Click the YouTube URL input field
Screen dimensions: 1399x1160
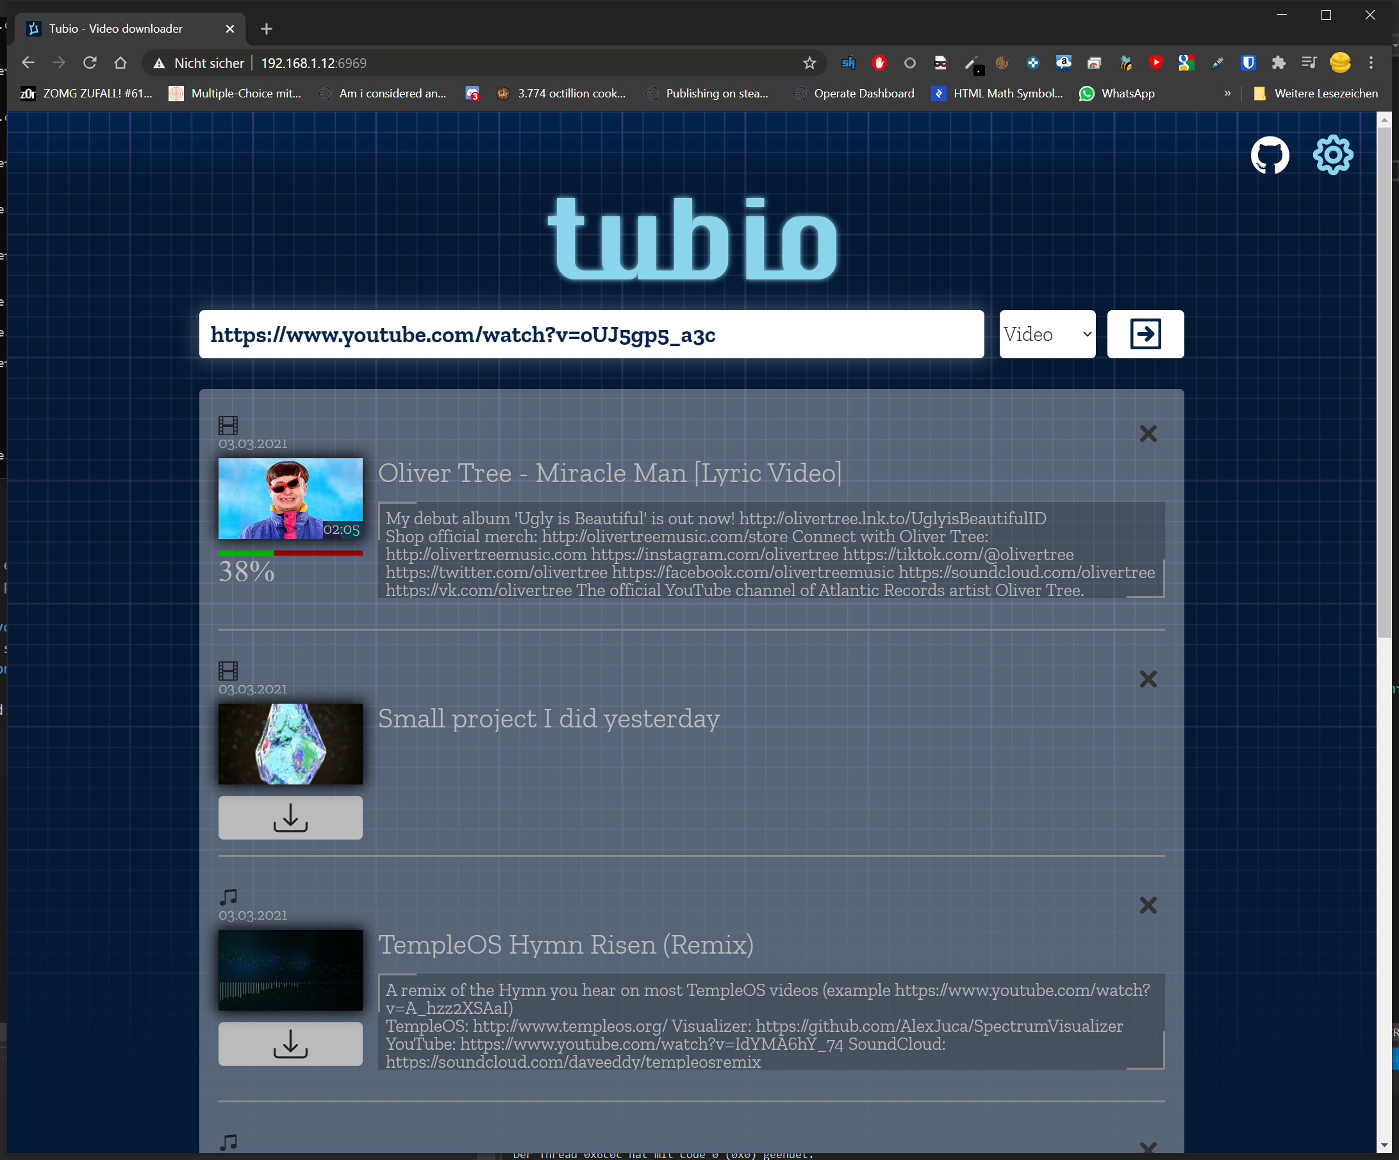(x=591, y=334)
